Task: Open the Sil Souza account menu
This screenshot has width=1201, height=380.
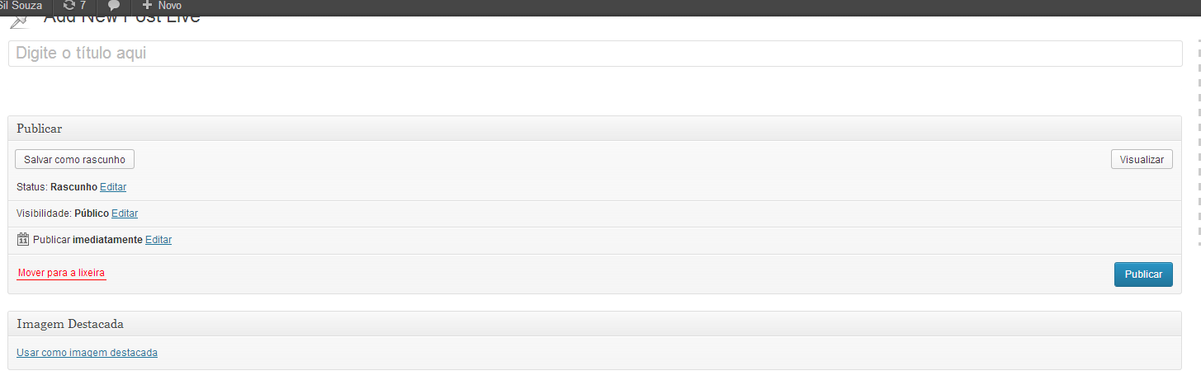Action: pyautogui.click(x=21, y=5)
